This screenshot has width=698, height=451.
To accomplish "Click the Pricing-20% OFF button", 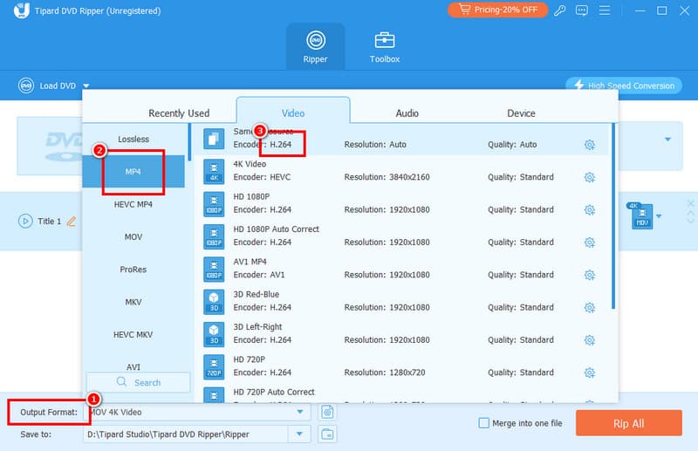I will coord(497,10).
